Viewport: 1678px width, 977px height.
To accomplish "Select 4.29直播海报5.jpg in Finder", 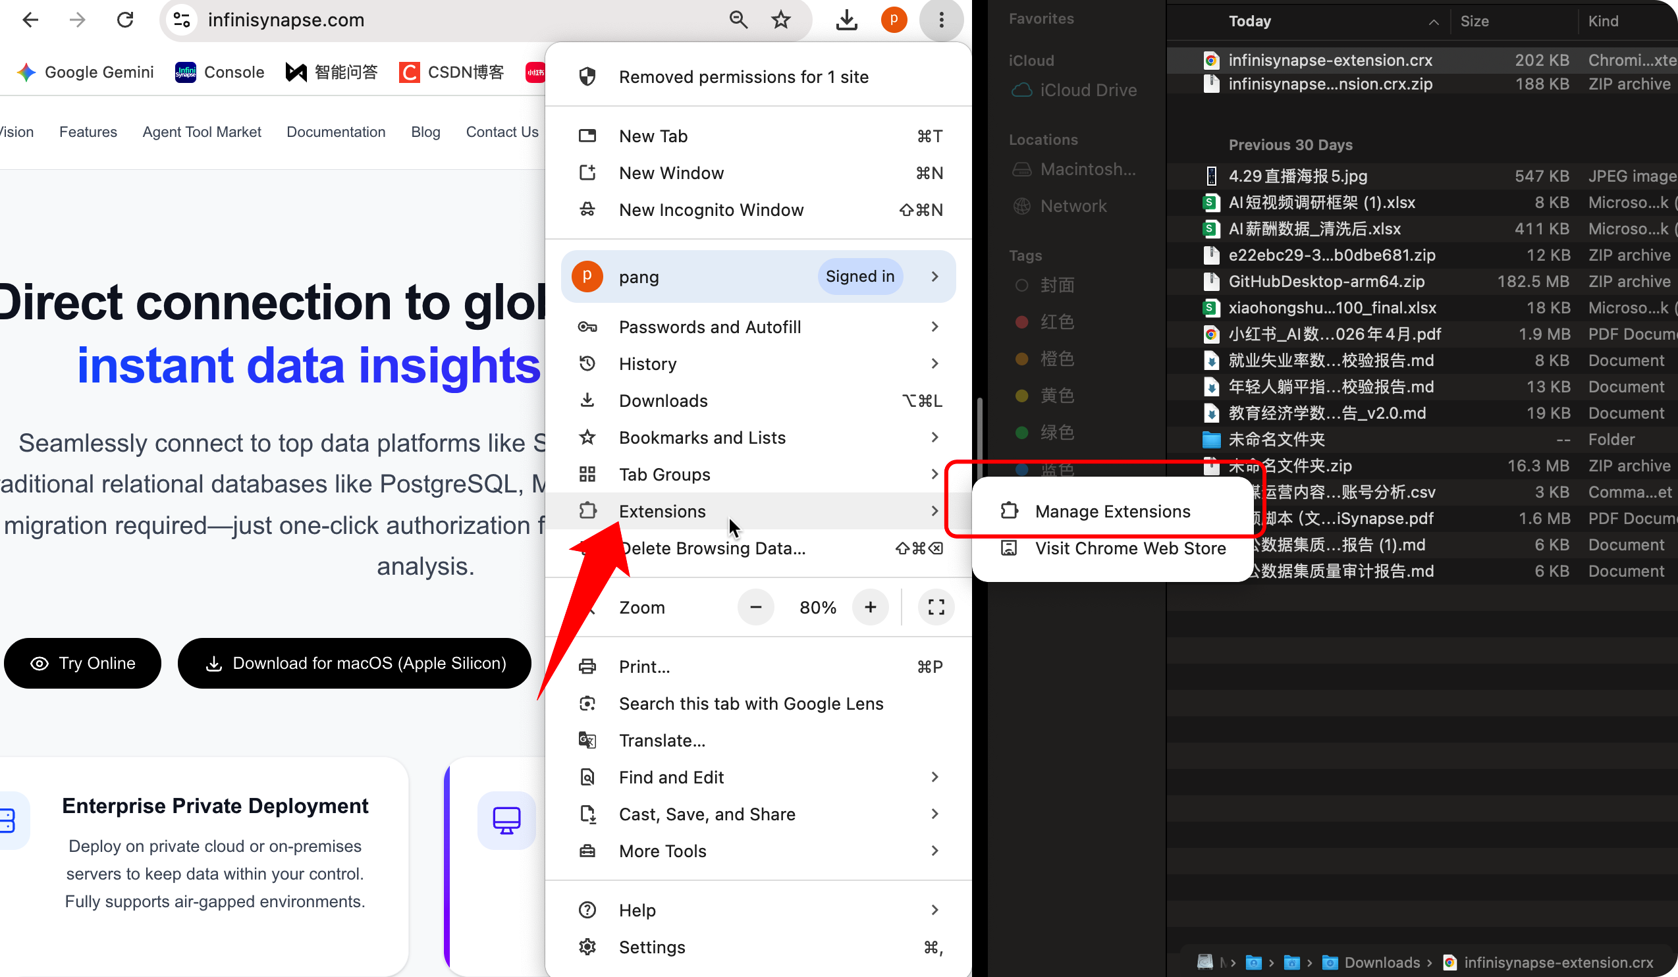I will click(x=1422, y=176).
